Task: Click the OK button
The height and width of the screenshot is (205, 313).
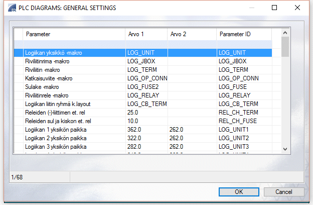Action: pos(239,191)
